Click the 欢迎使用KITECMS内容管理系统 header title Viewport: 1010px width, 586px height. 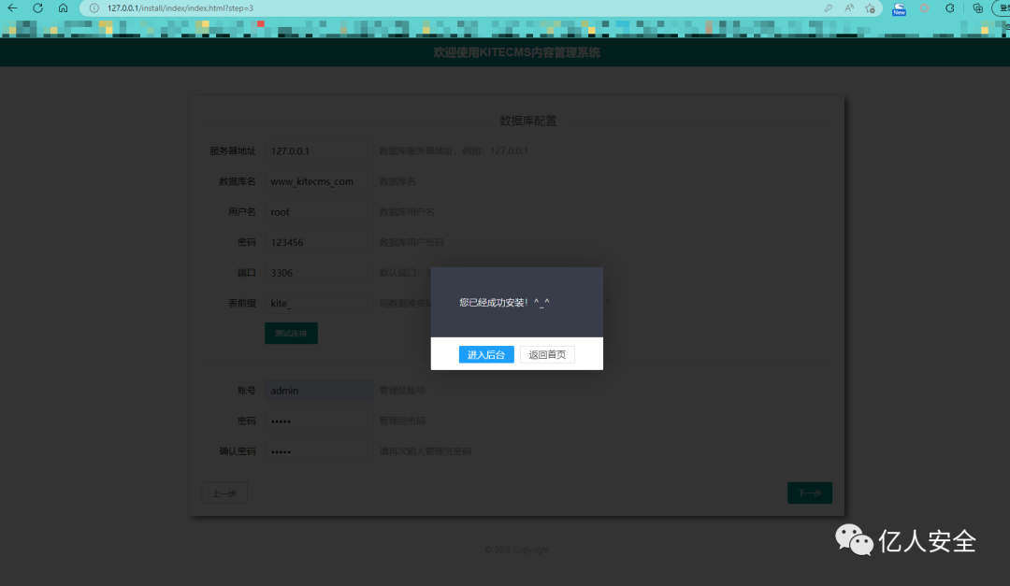coord(516,52)
